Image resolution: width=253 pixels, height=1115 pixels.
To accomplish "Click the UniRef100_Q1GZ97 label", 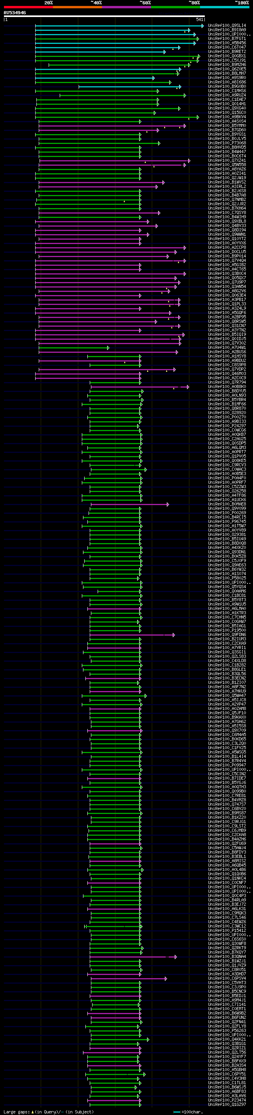I will click(x=227, y=1105).
